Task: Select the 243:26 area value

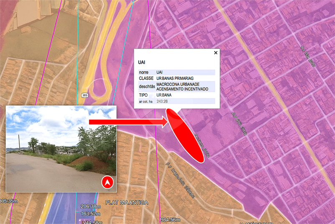Action: point(162,101)
